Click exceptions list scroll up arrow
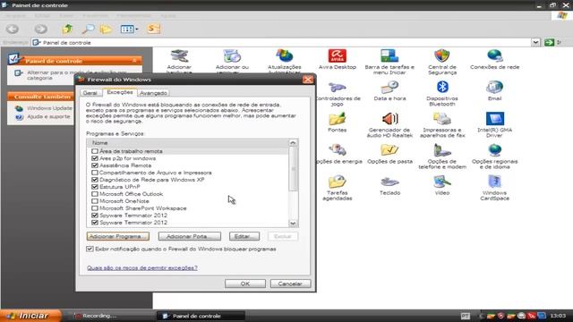The image size is (573, 322). tap(293, 143)
